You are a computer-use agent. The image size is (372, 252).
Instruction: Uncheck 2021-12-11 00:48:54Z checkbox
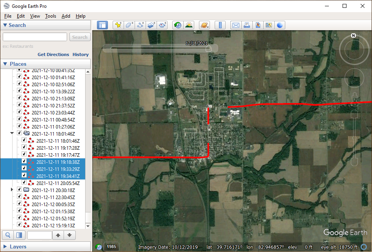click(20, 119)
